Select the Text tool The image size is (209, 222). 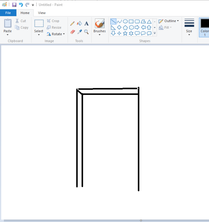(86, 23)
